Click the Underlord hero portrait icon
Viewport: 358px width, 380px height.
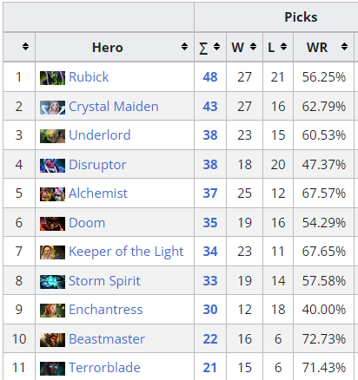pyautogui.click(x=52, y=136)
